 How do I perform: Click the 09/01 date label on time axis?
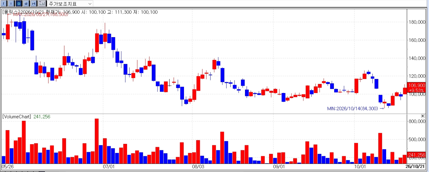pyautogui.click(x=279, y=166)
